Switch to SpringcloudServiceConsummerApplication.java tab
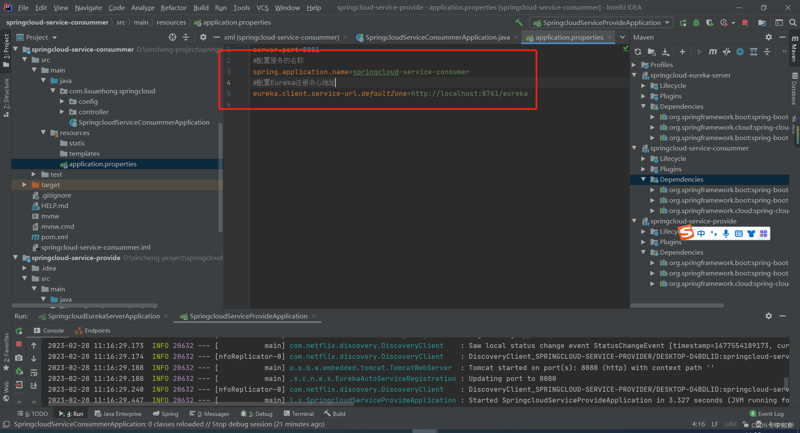 coord(437,37)
